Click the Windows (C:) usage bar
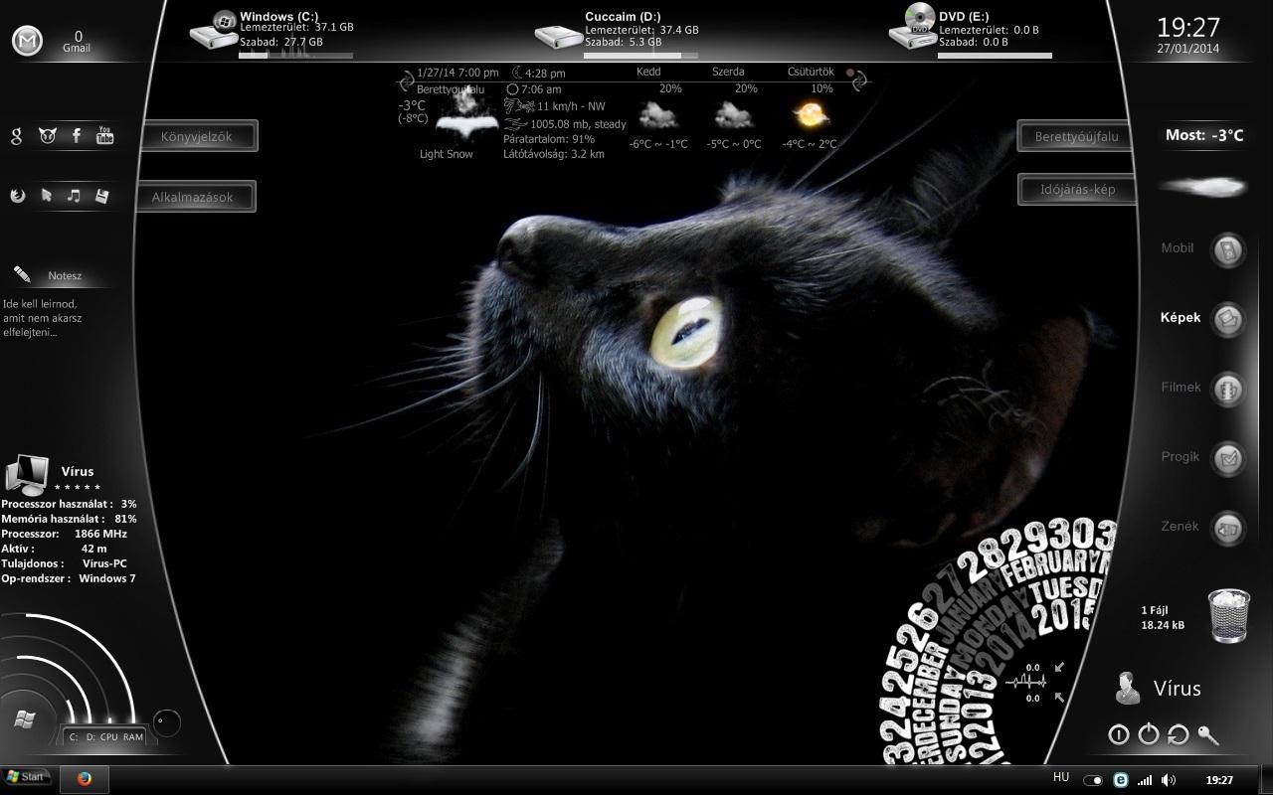The image size is (1273, 795). (296, 55)
